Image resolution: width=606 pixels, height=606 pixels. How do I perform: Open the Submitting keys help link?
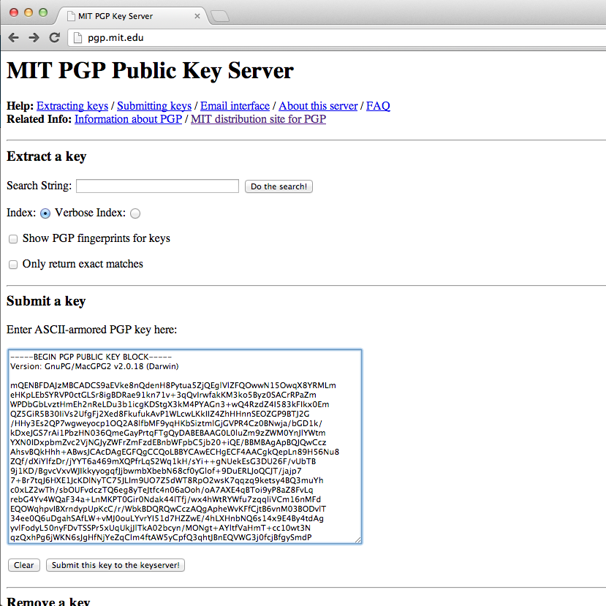(x=154, y=106)
